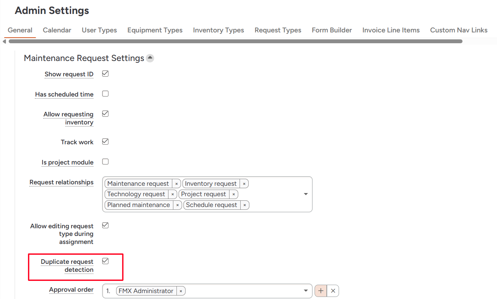497x299 pixels.
Task: Remove the Maintenance request tag
Action: pyautogui.click(x=176, y=184)
